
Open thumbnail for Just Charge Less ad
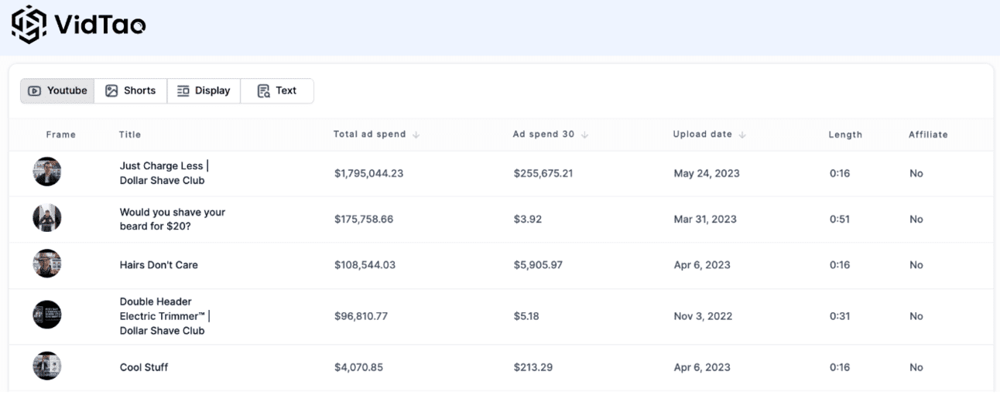click(47, 172)
